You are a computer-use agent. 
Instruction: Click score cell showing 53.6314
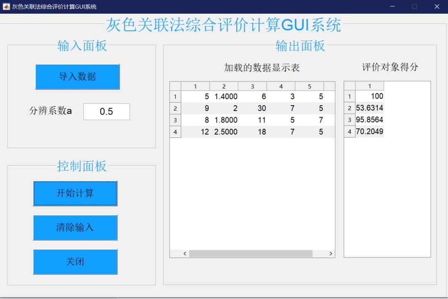click(x=370, y=108)
